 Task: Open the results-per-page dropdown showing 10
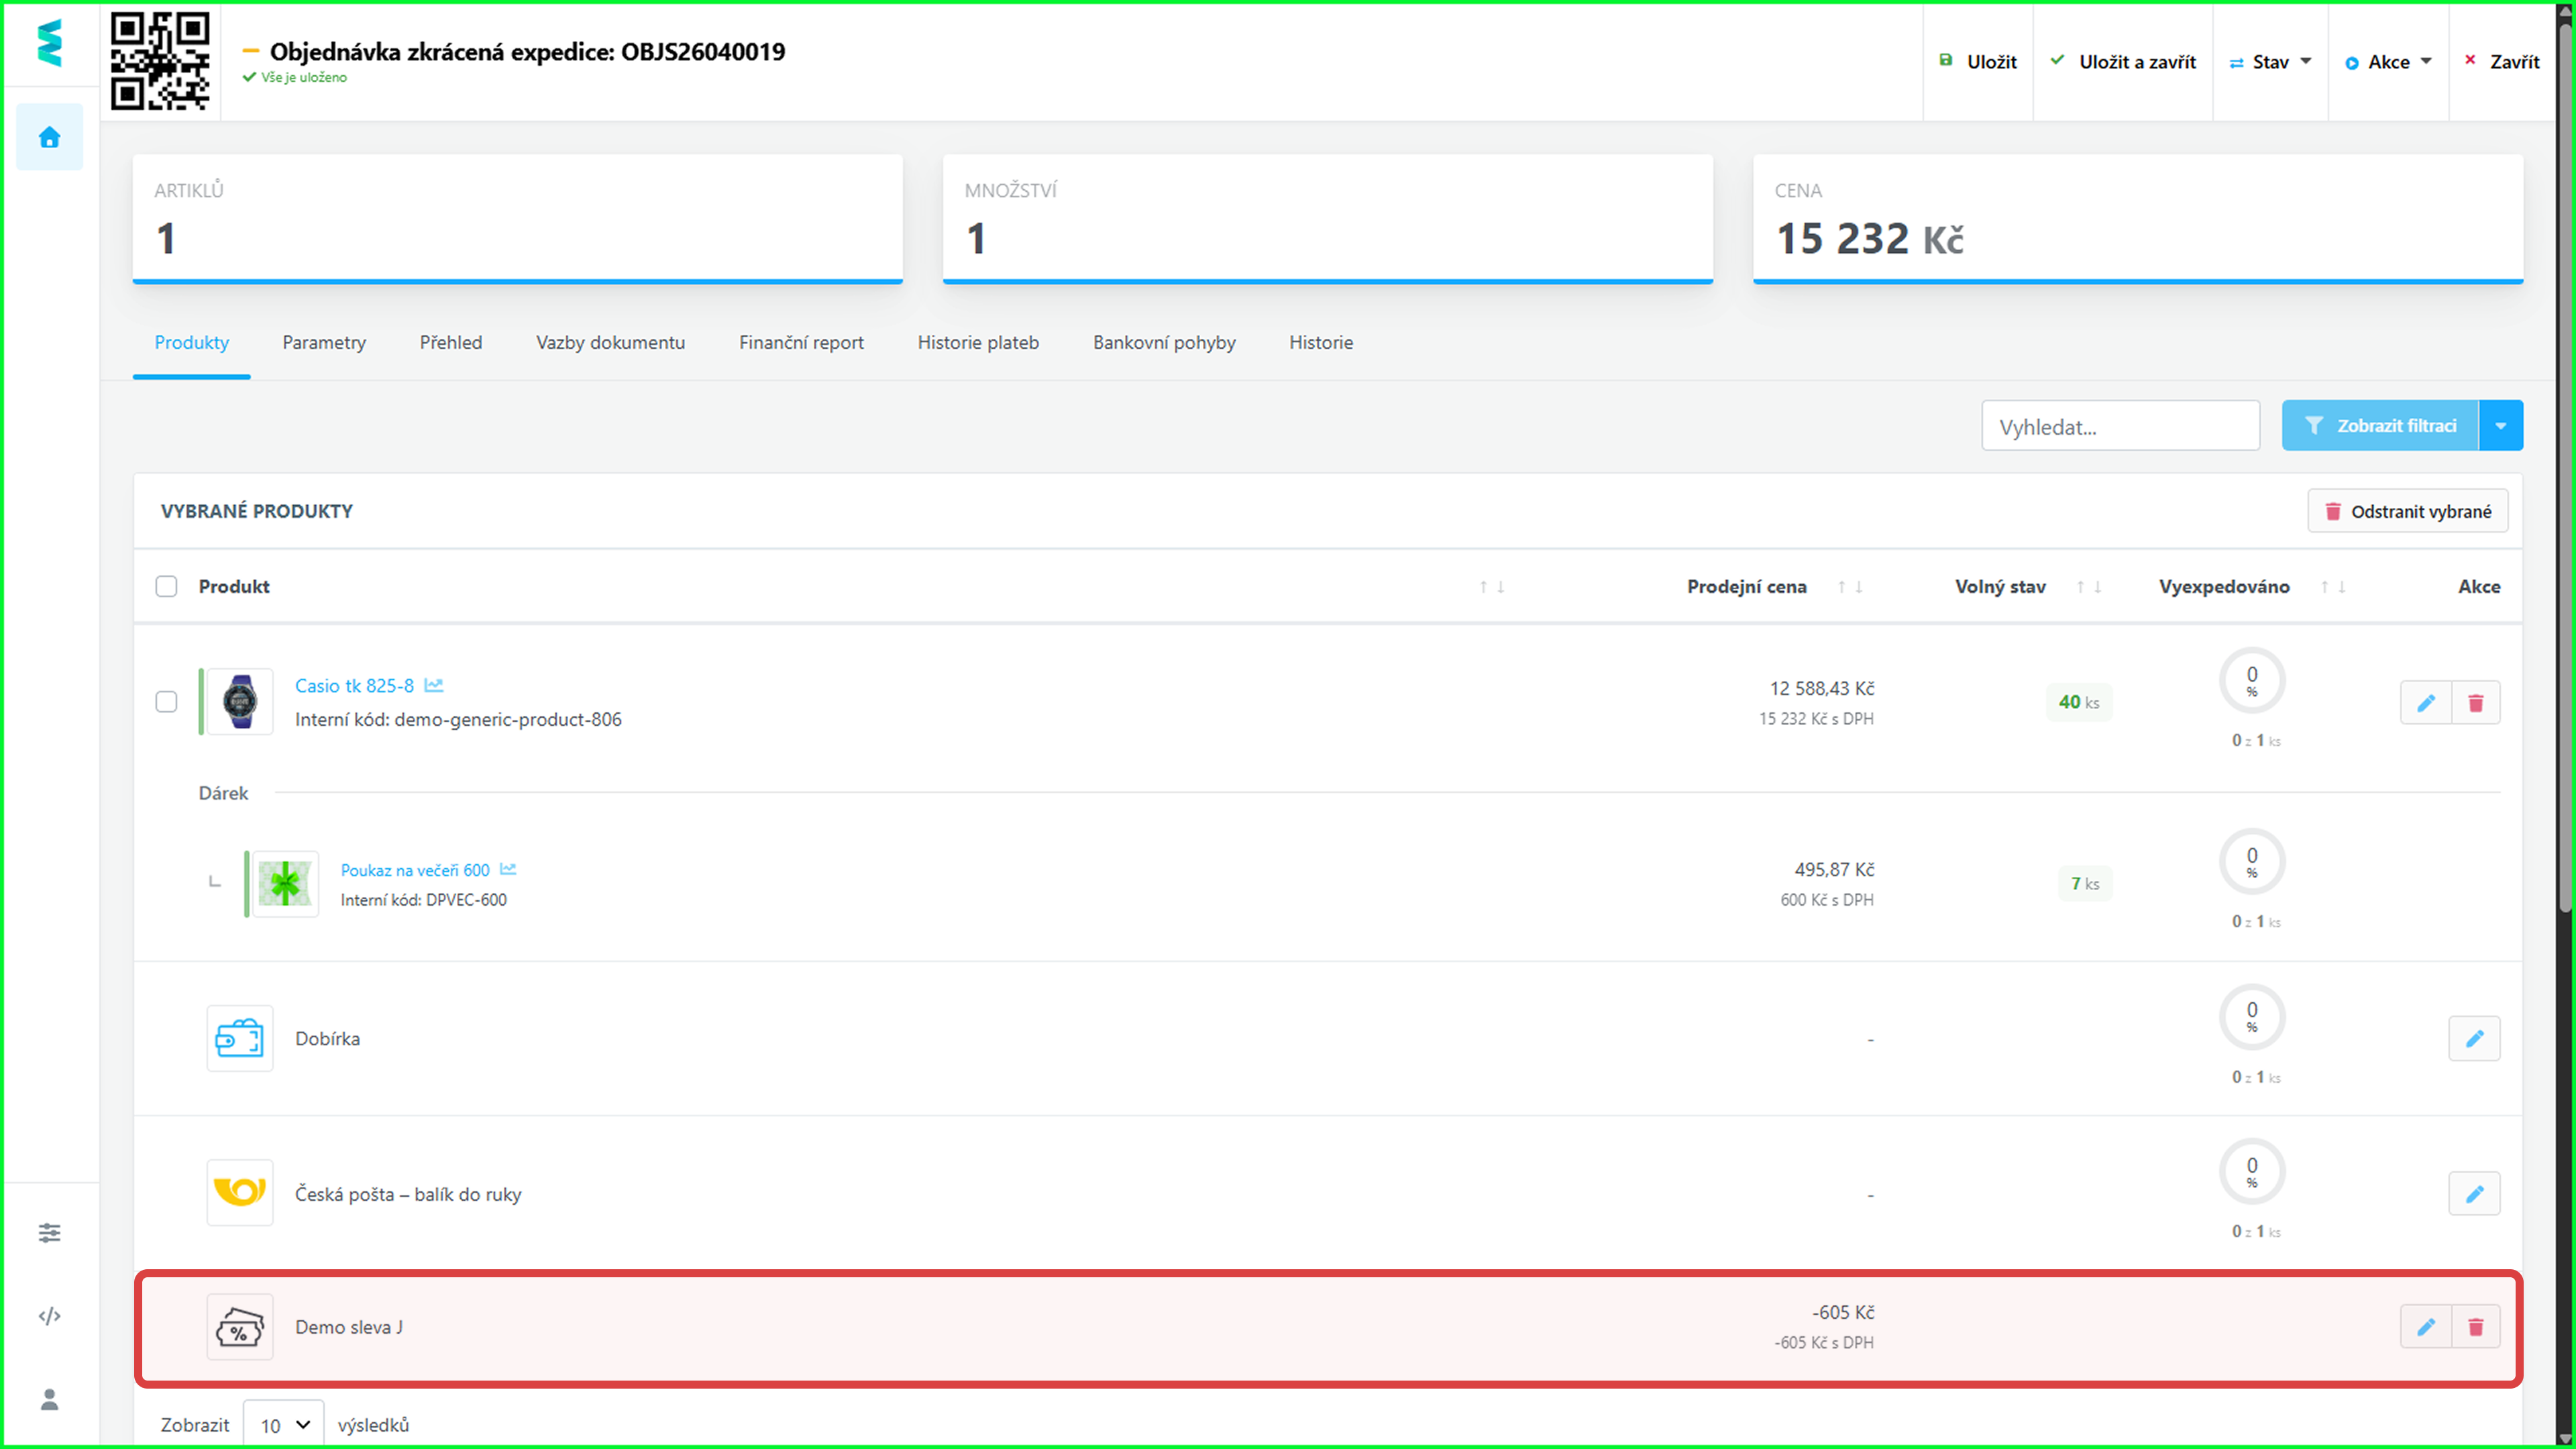click(284, 1424)
